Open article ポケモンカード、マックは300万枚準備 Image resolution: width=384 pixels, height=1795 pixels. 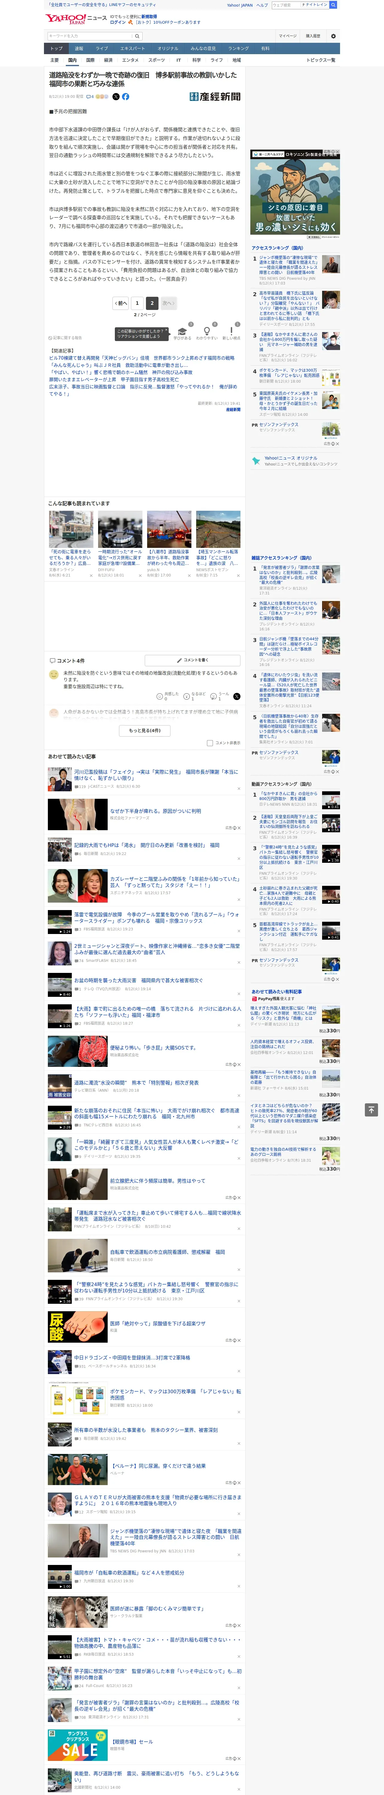coord(175,1394)
